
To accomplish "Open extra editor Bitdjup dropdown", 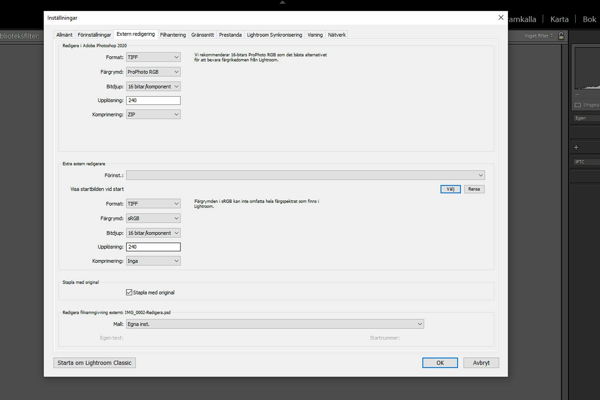I will coord(153,233).
